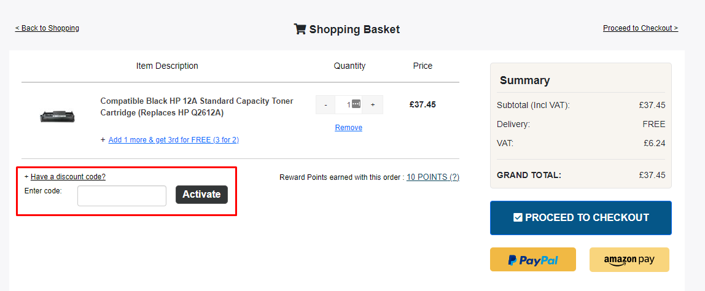
Task: Remove the toner cartridge from basket
Action: (348, 128)
